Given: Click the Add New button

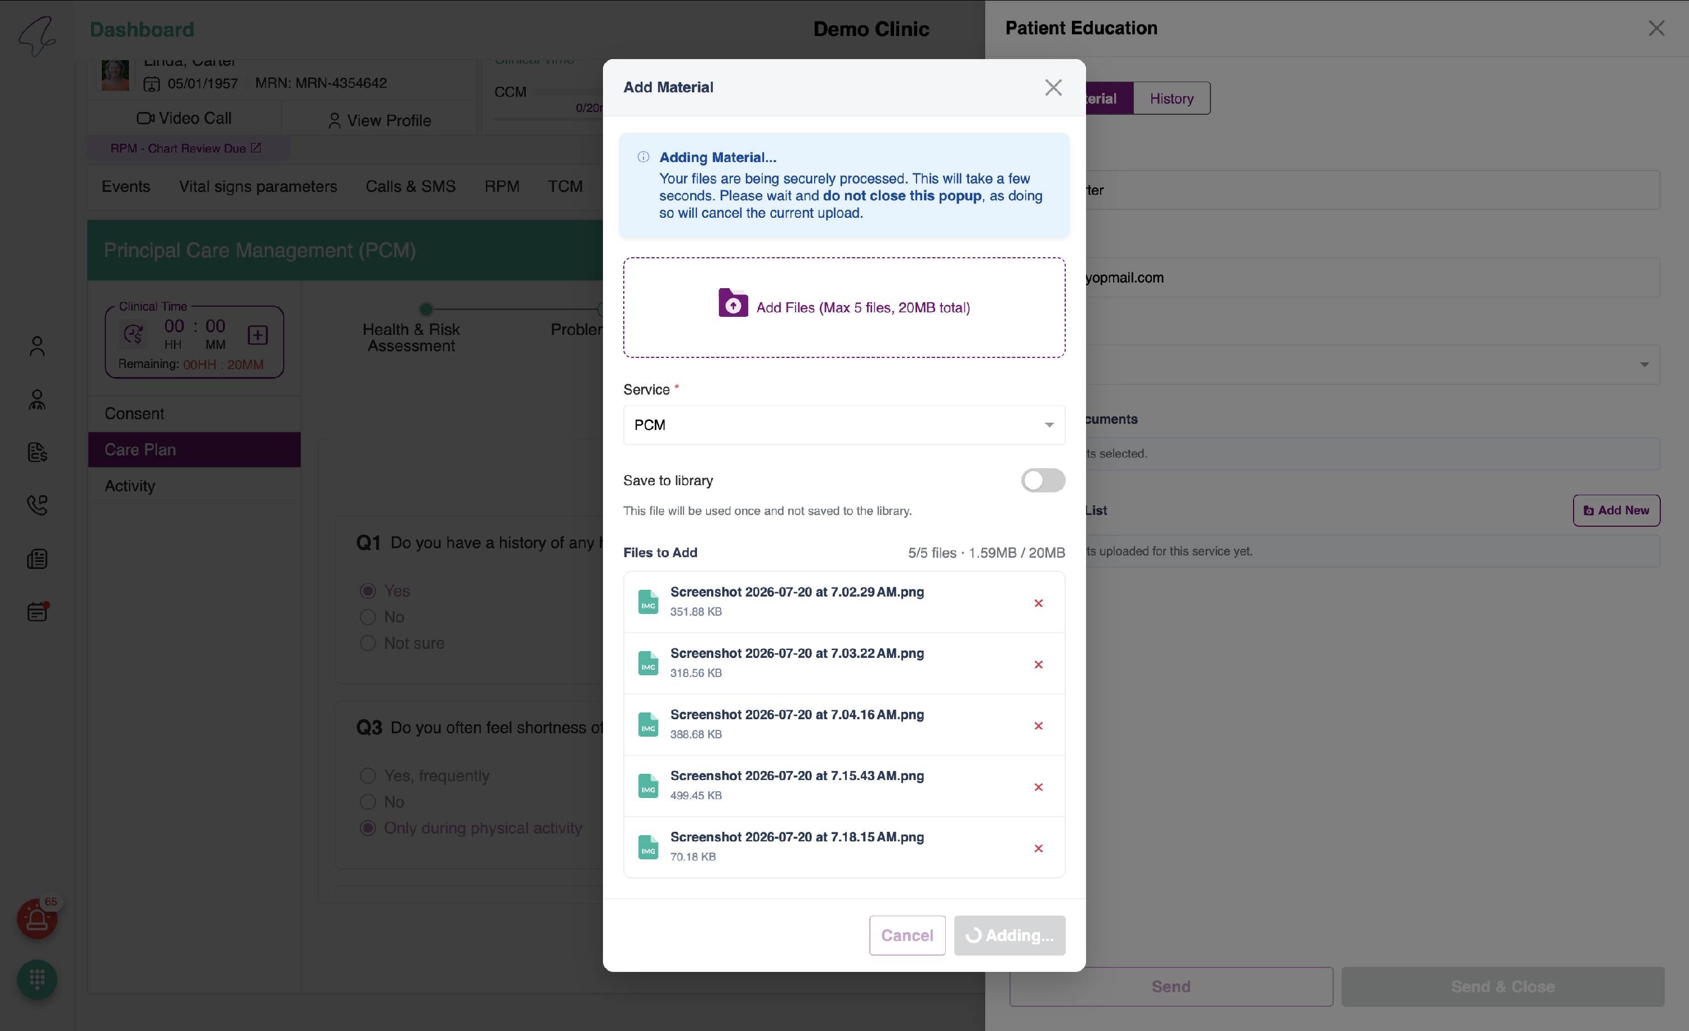Looking at the screenshot, I should pos(1616,510).
